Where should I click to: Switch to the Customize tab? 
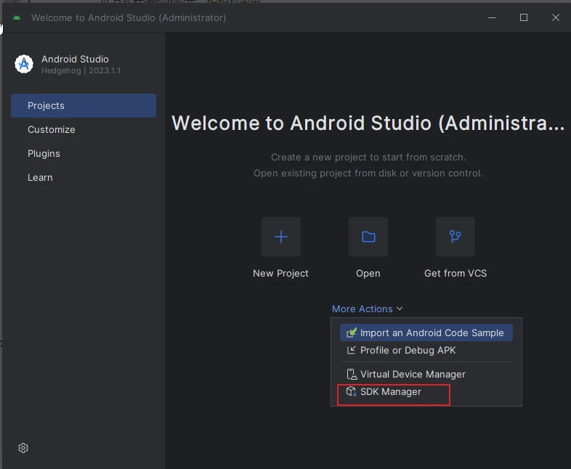[x=84, y=129]
